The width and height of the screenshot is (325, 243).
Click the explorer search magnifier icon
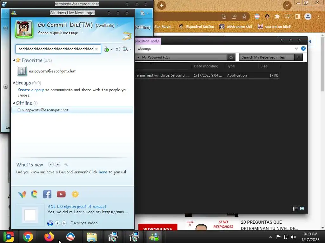coord(298,58)
